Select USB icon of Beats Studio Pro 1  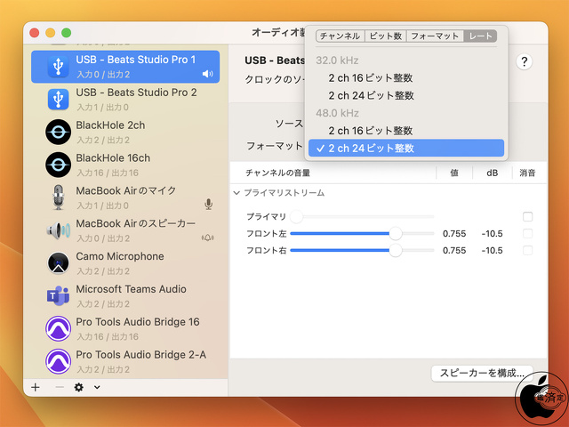click(58, 67)
